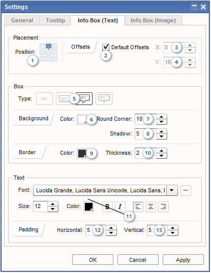
Task: Select the right-middle position in grid
Action: [55, 52]
